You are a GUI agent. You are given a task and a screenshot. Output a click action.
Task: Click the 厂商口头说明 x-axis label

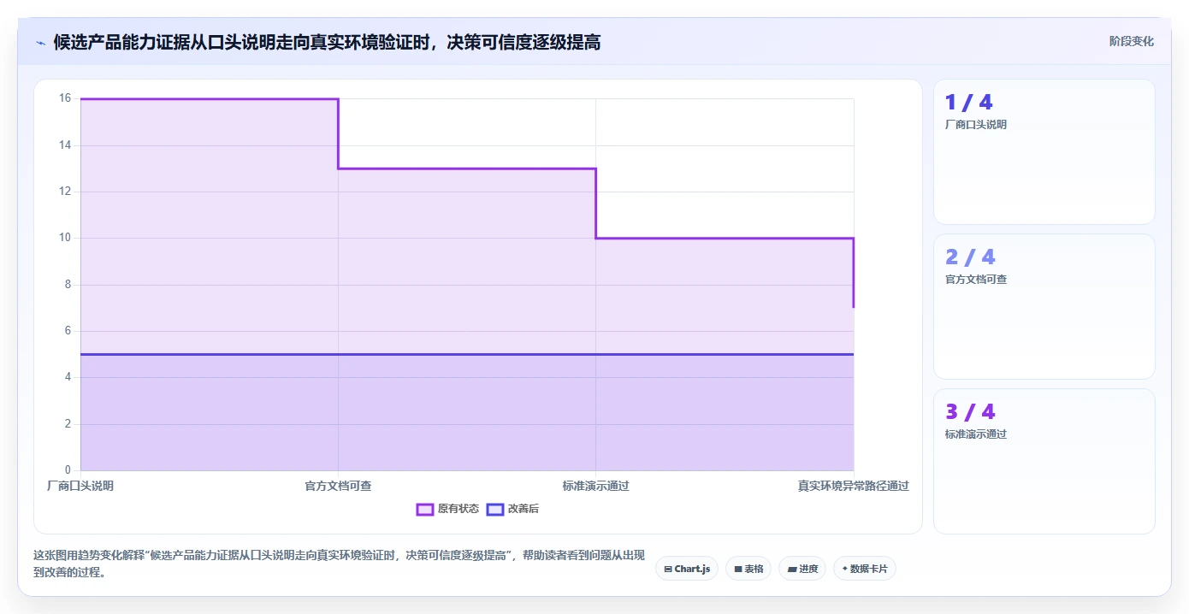tap(80, 486)
